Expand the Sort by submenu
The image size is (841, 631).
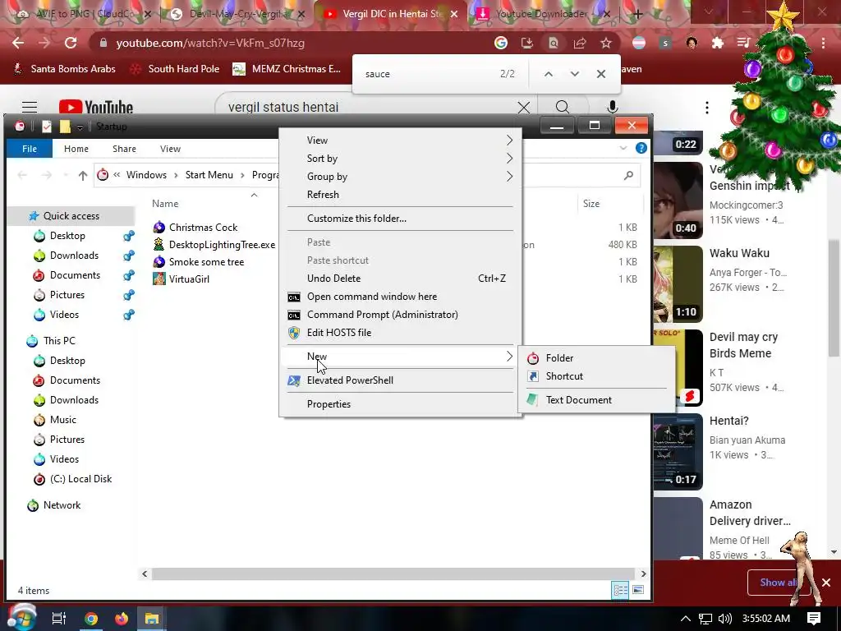pyautogui.click(x=401, y=159)
